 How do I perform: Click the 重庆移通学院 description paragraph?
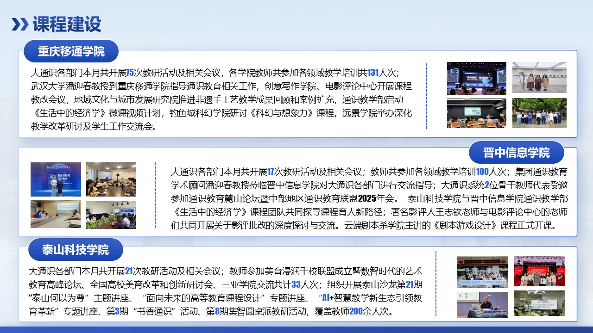(x=221, y=99)
